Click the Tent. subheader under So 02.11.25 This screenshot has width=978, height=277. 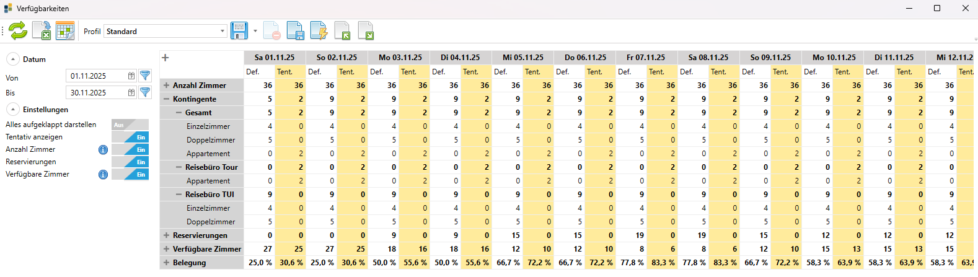point(352,72)
